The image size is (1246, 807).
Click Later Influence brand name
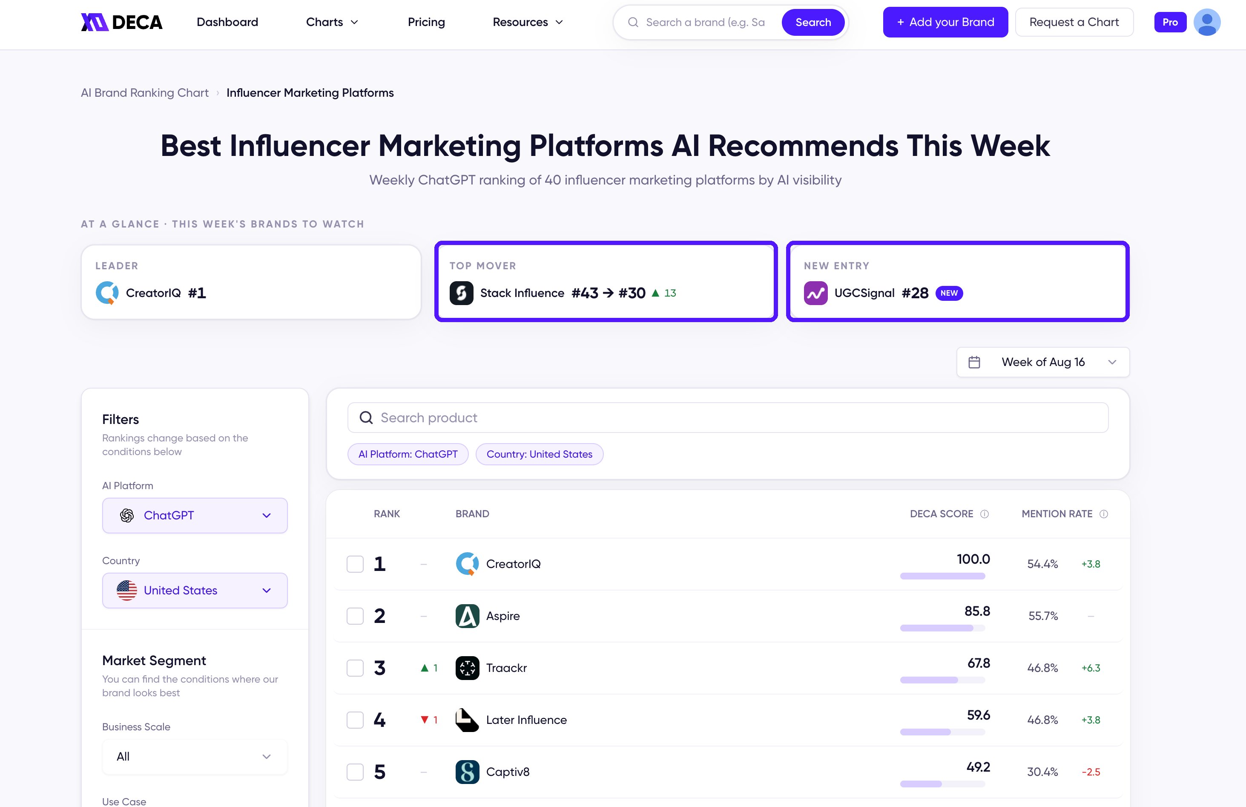pos(526,720)
